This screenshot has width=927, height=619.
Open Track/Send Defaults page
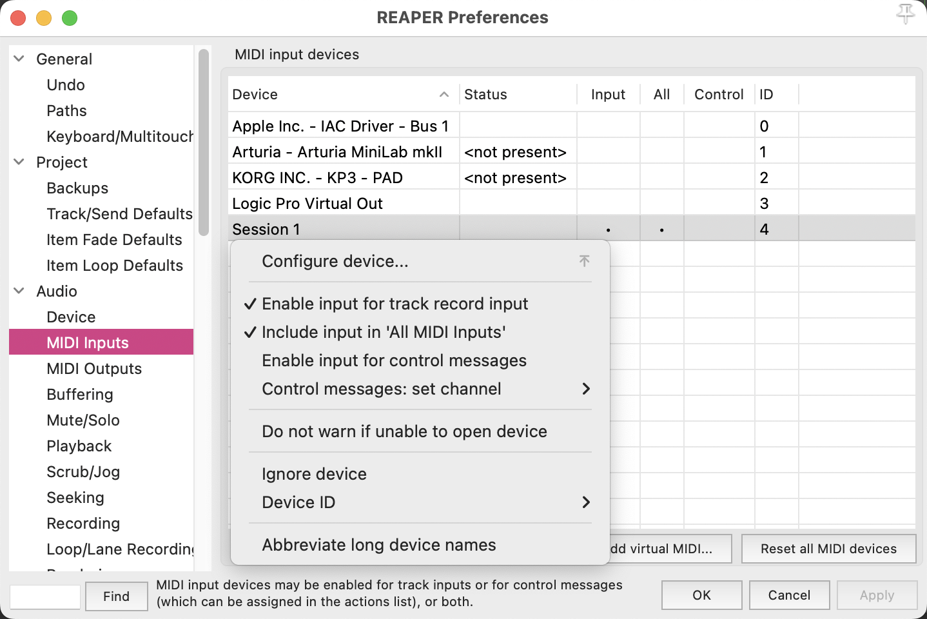[x=120, y=213]
